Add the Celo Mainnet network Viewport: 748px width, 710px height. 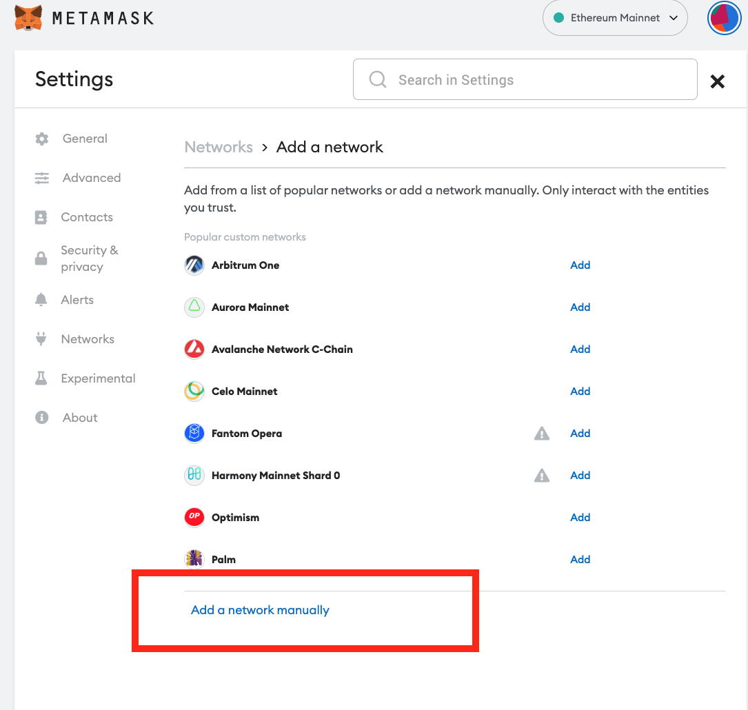click(580, 391)
